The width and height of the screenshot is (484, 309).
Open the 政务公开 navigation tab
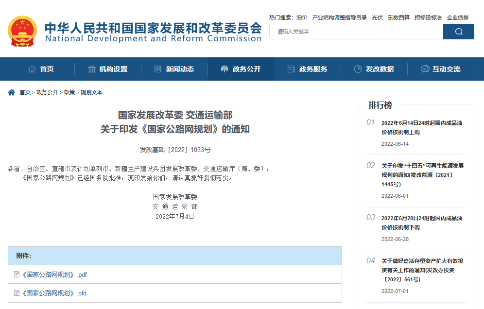click(x=241, y=69)
